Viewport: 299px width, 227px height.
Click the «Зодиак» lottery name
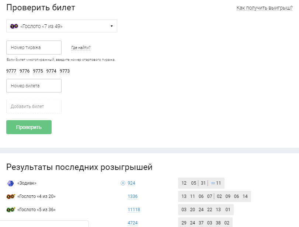27,183
